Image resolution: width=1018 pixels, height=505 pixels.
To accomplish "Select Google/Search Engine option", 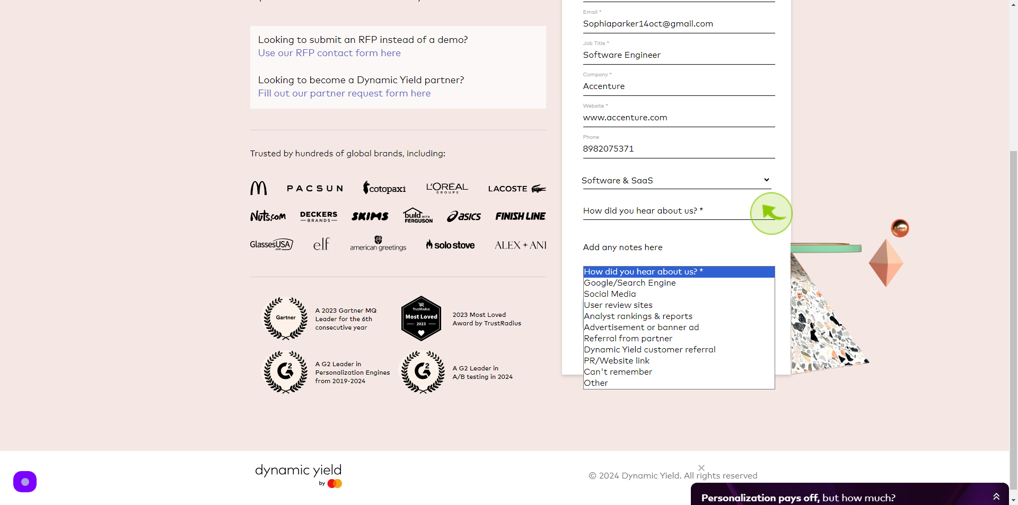I will coord(679,283).
